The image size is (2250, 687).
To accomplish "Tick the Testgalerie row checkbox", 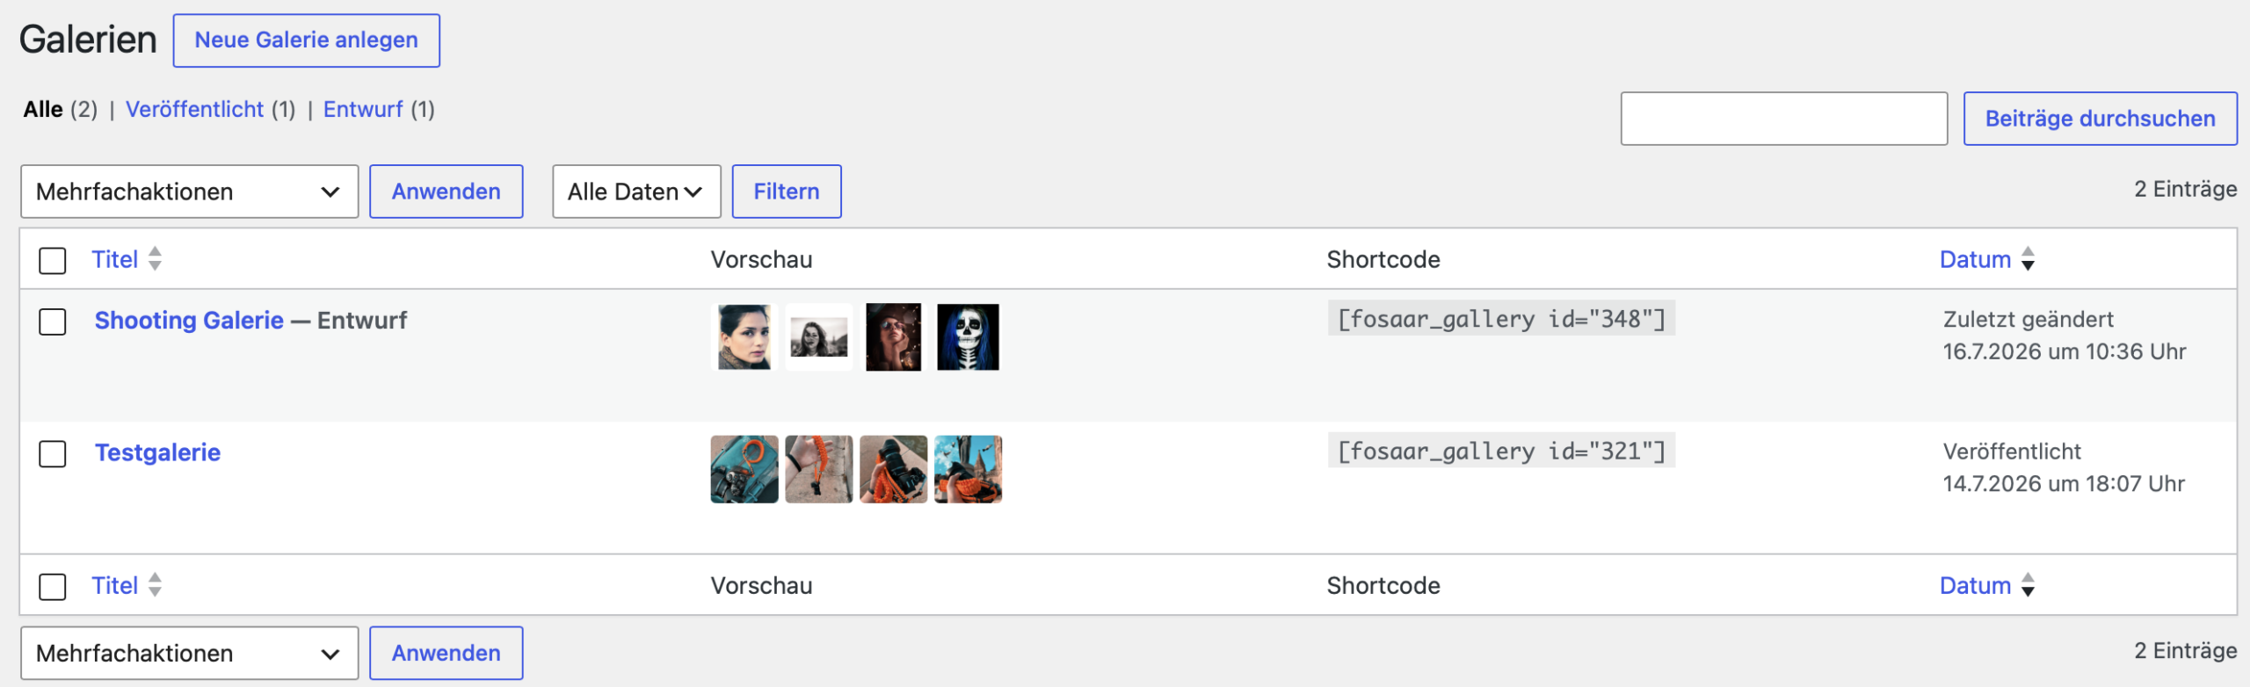I will coord(53,453).
